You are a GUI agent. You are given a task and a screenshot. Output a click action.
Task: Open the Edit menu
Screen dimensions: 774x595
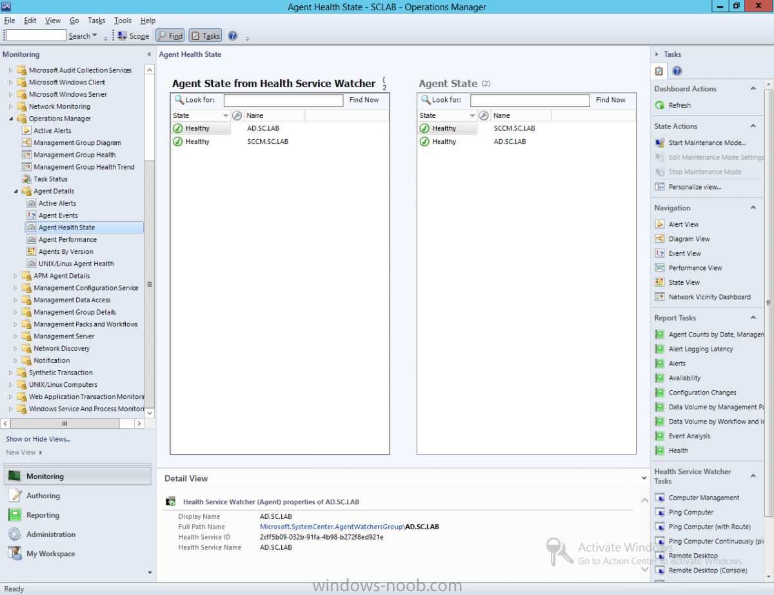[30, 21]
